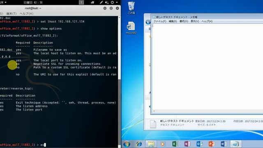Viewport: 263px width, 148px height.
Task: Click 'Filename to save as' description
Action: click(x=50, y=50)
